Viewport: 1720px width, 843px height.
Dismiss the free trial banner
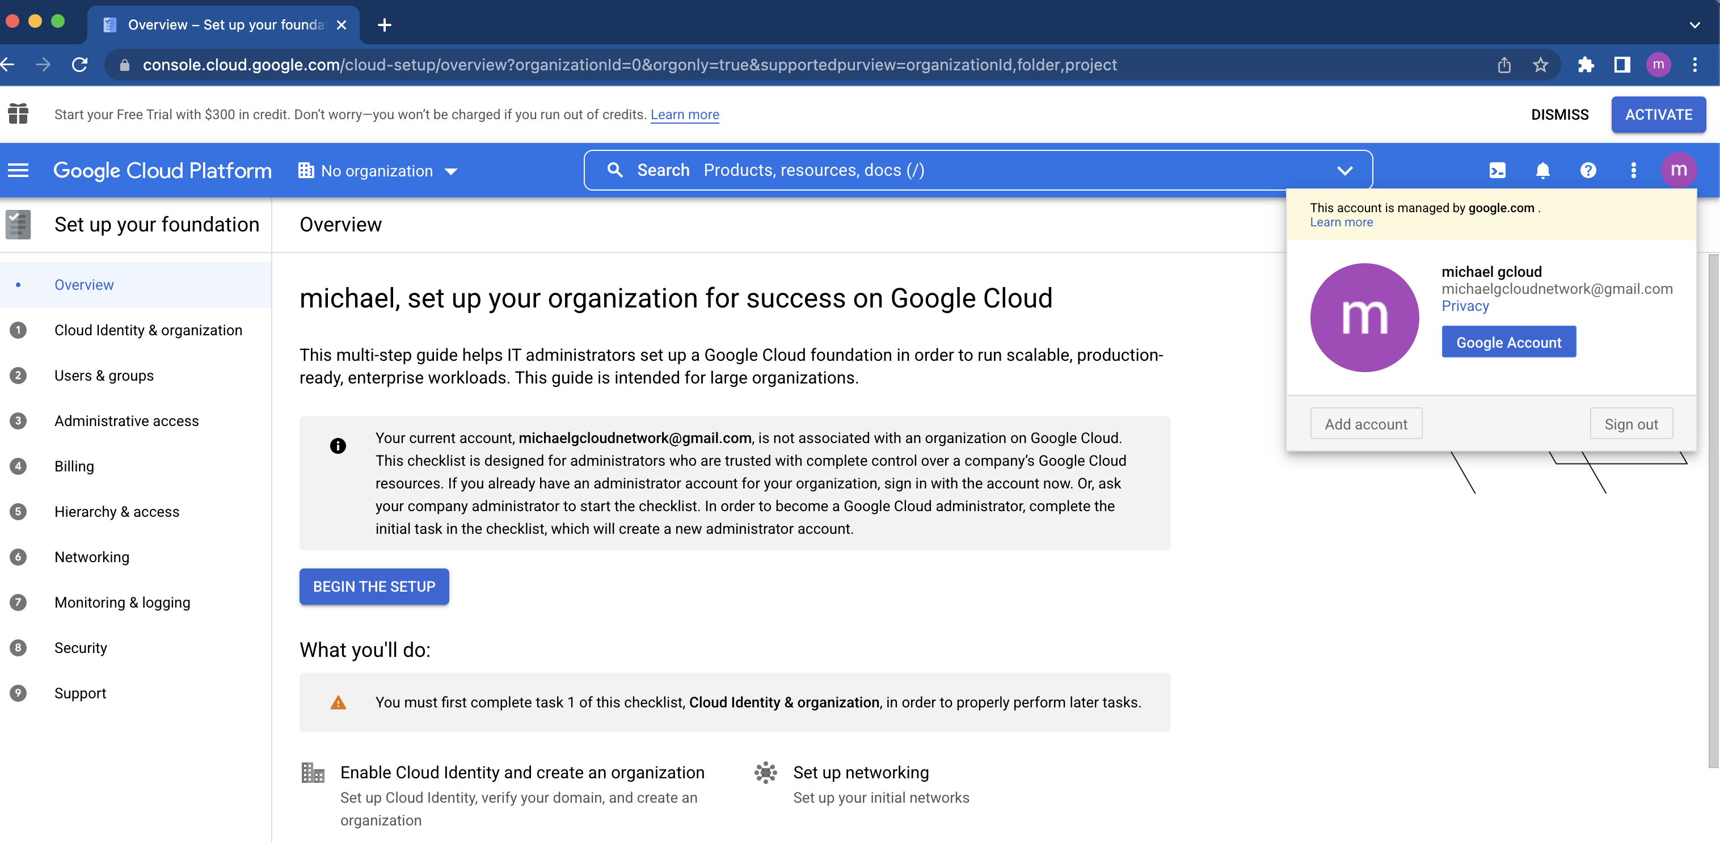tap(1560, 115)
